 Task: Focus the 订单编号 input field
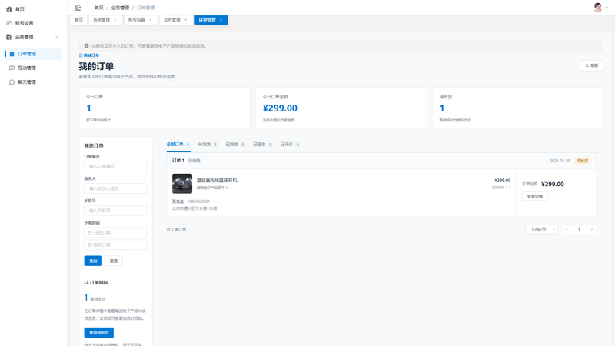pos(115,166)
